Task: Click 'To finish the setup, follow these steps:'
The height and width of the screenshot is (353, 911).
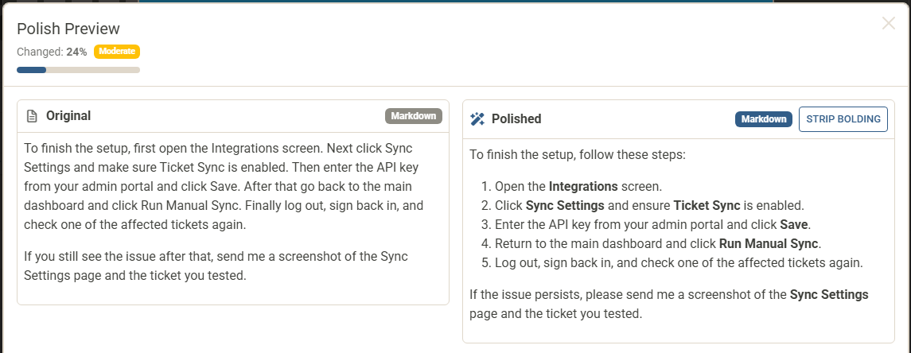Action: click(x=578, y=156)
